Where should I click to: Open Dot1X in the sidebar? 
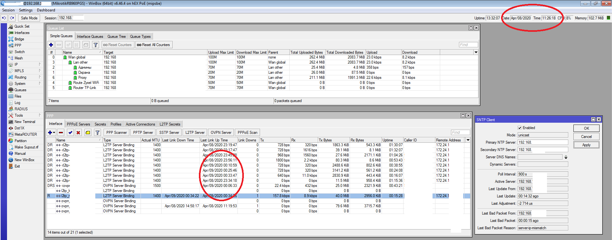click(x=19, y=128)
